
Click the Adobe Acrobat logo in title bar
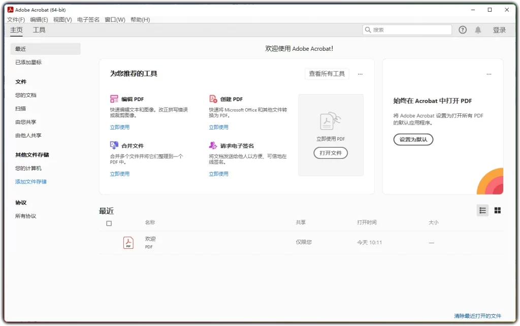pyautogui.click(x=10, y=10)
